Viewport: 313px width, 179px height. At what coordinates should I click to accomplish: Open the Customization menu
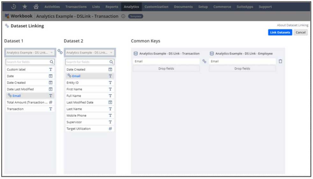pyautogui.click(x=156, y=7)
